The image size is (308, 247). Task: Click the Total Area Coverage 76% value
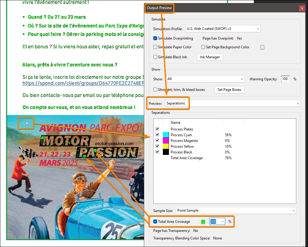(x=228, y=158)
